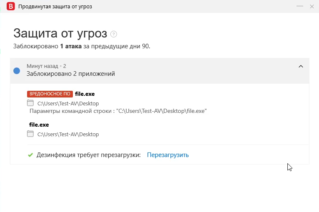Minimize the advanced threat protection window

(299, 7)
